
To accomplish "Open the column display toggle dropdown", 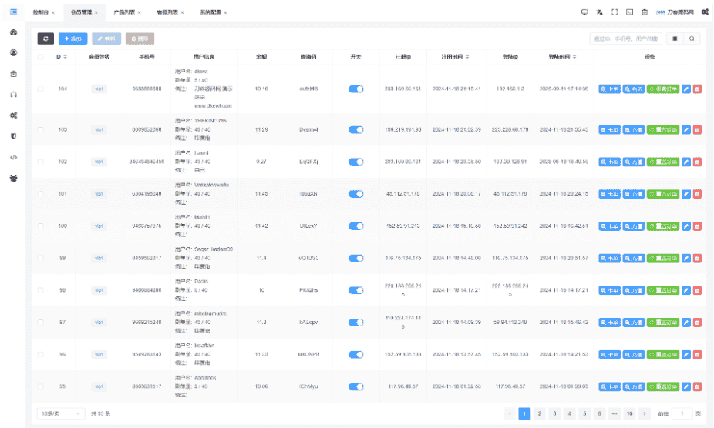I will tap(676, 38).
